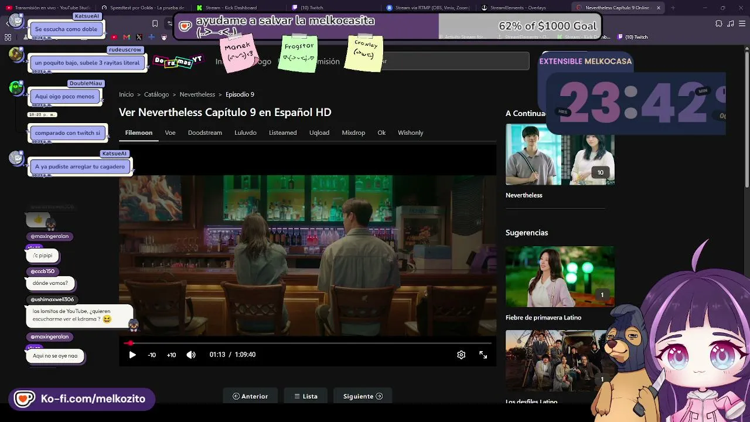Open the browser workspaces grid icon
Image resolution: width=750 pixels, height=422 pixels.
(x=8, y=37)
